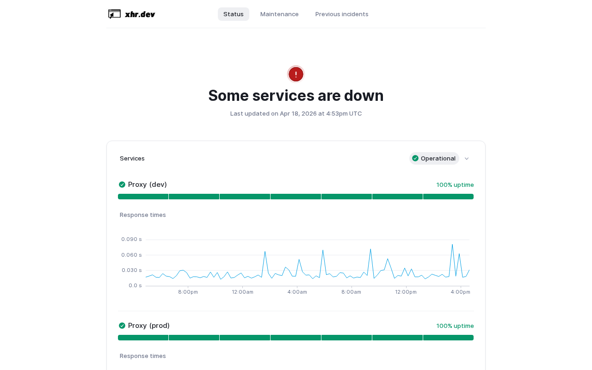Click the 12:00pm chart axis label

click(x=406, y=292)
